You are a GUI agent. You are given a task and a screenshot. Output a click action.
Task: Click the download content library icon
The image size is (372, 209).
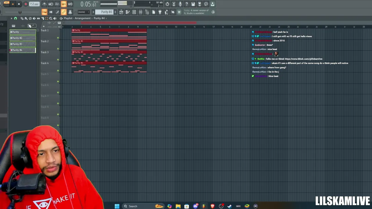click(212, 4)
